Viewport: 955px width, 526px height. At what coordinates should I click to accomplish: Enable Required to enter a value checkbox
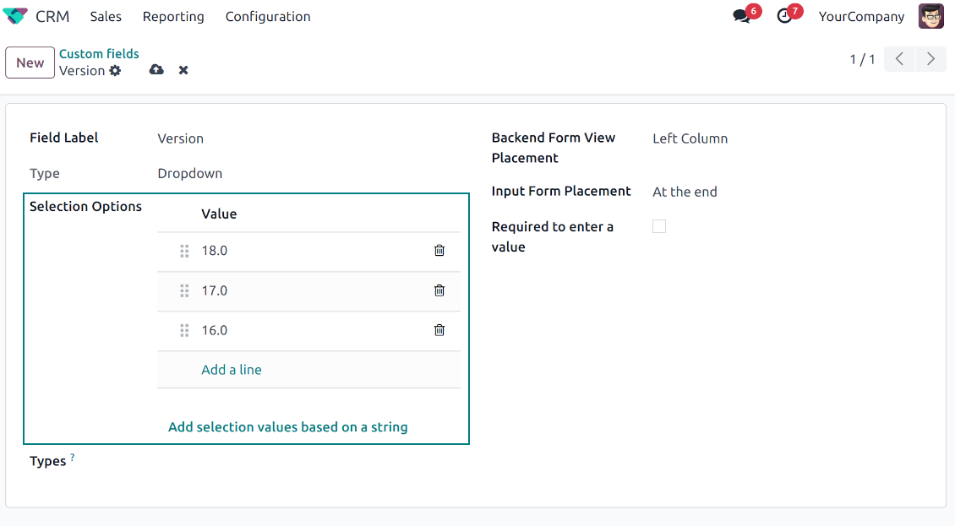(x=659, y=226)
